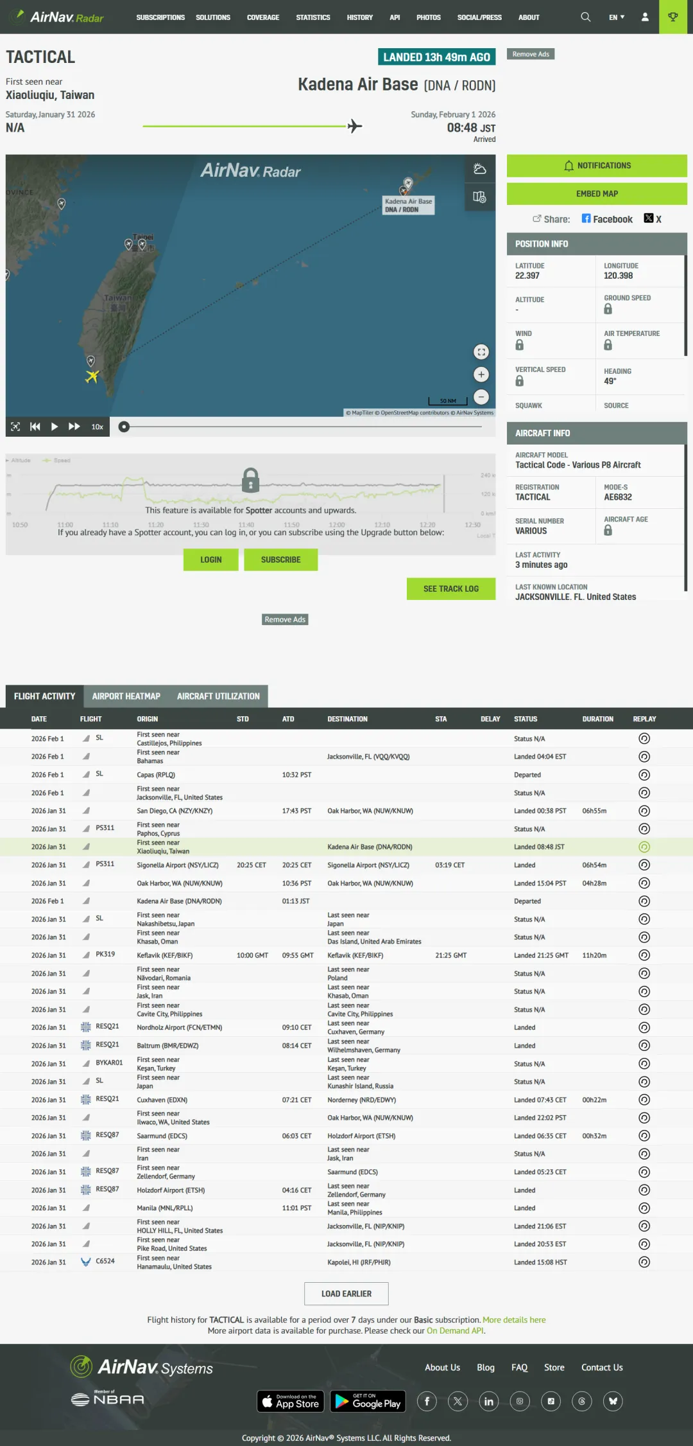Click the Embed Map button
Viewport: 693px width, 1446px height.
[x=597, y=193]
